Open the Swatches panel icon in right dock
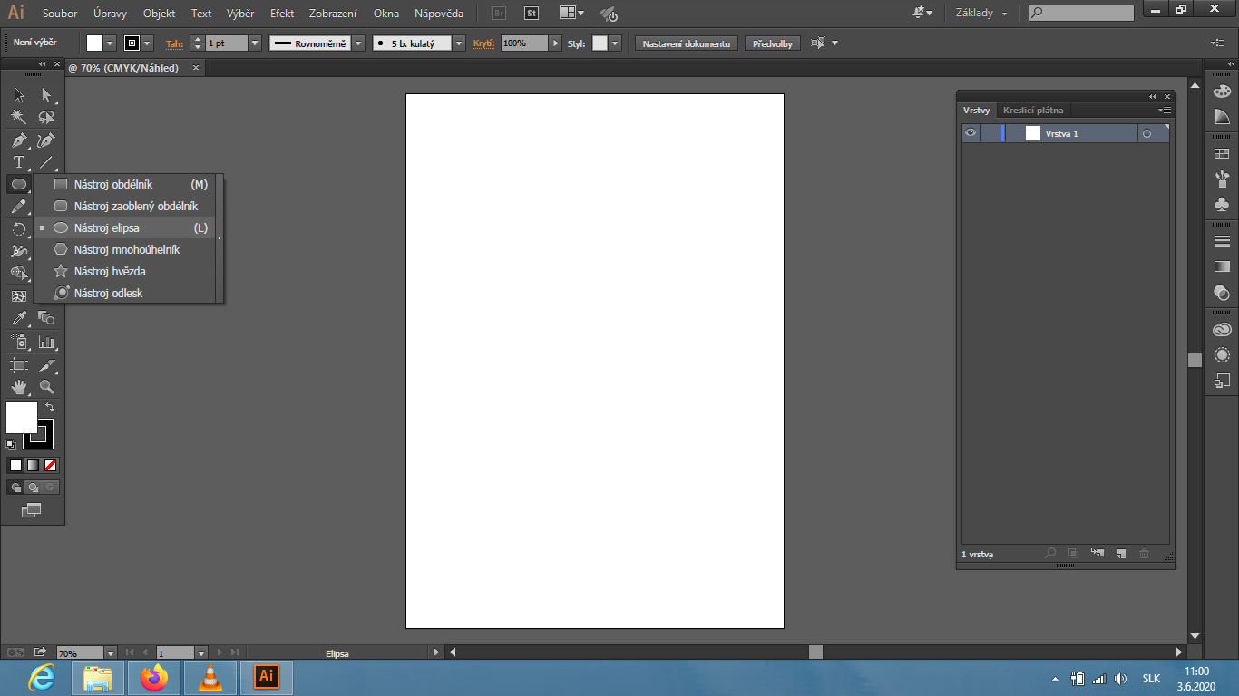Screen dimensions: 1239x696 pyautogui.click(x=1222, y=154)
